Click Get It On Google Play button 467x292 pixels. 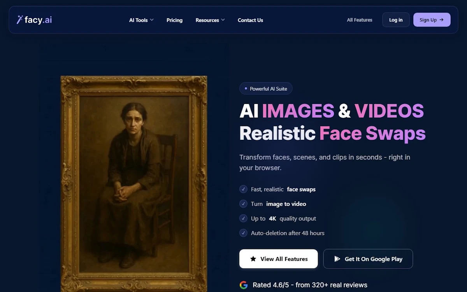(368, 259)
